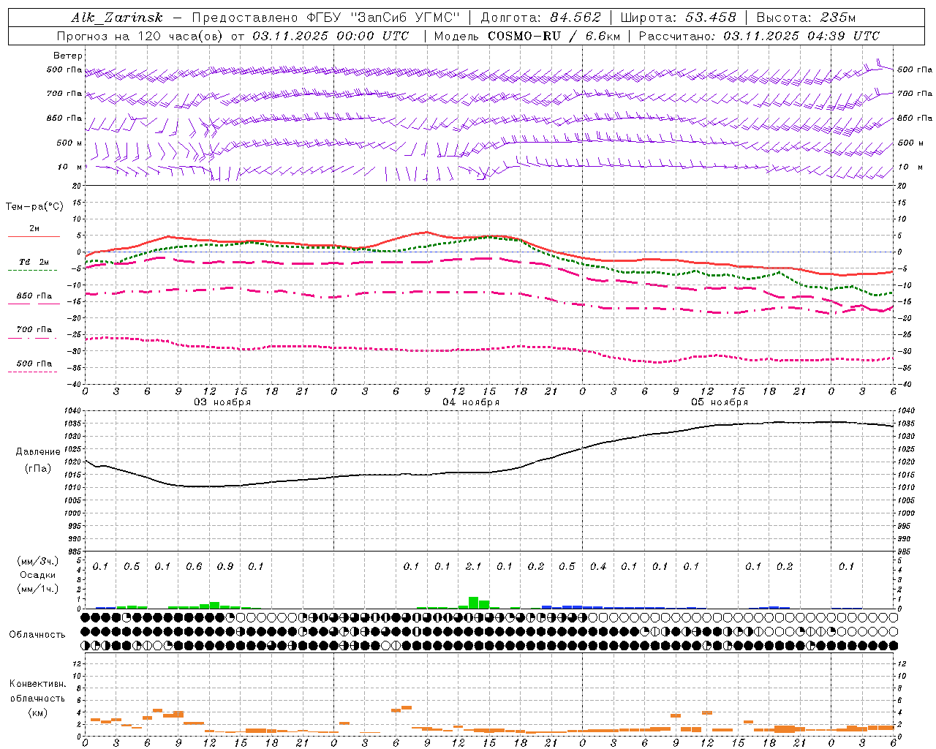Image resolution: width=936 pixels, height=749 pixels.
Task: Click the 03 ноября date label
Action: pyautogui.click(x=222, y=402)
